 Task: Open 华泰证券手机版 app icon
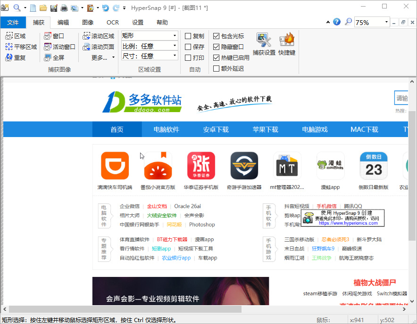click(201, 165)
